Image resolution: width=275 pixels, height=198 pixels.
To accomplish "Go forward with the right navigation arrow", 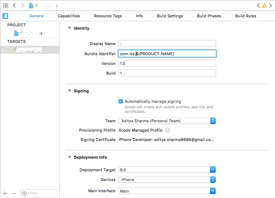I will click(22, 6).
